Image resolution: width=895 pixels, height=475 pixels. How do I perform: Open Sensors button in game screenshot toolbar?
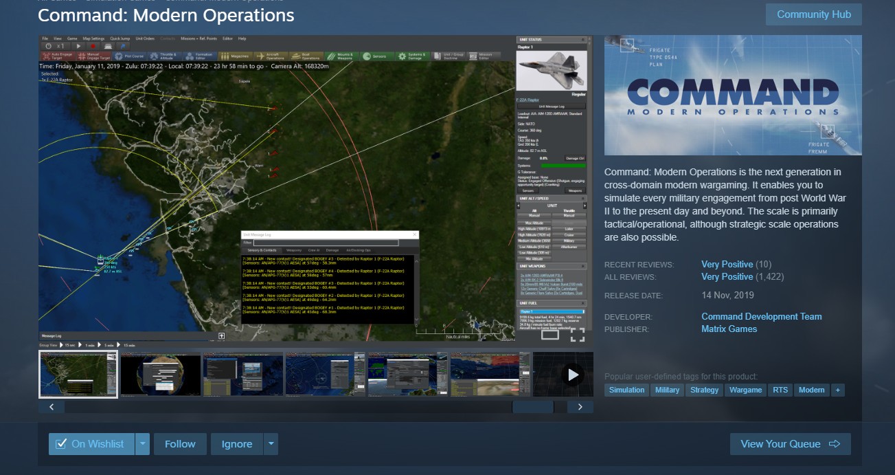(x=376, y=56)
